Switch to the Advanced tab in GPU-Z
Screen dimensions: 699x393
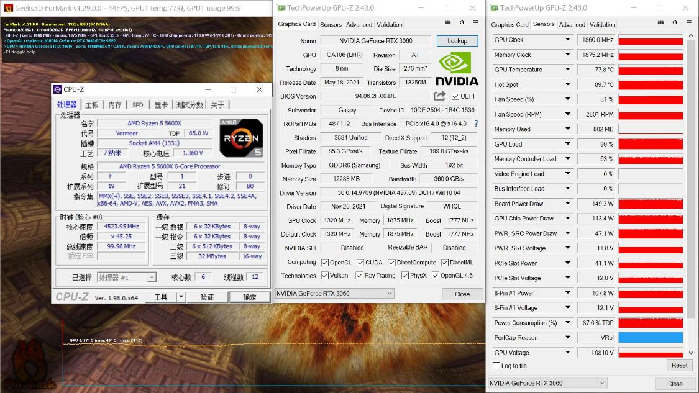tap(359, 24)
